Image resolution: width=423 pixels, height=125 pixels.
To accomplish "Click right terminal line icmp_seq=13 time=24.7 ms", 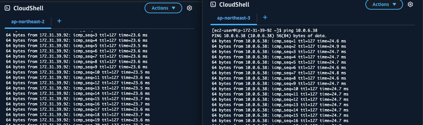I will pyautogui.click(x=280, y=105).
